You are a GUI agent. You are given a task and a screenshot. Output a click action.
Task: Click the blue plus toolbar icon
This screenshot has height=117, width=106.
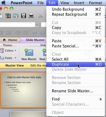[42, 33]
